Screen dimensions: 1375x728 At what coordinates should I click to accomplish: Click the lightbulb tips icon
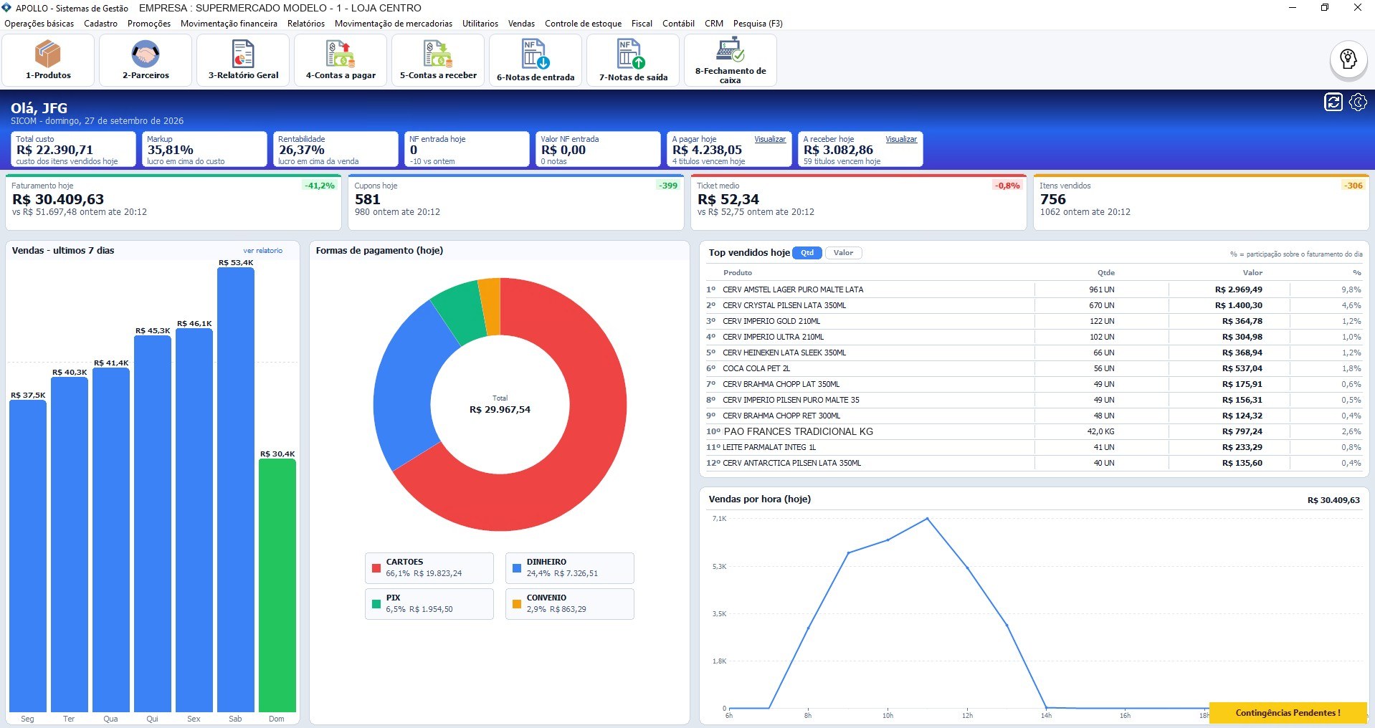(x=1348, y=59)
